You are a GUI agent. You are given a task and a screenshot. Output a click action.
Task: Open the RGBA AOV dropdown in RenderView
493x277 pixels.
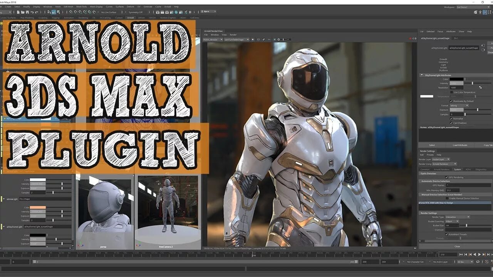click(213, 39)
